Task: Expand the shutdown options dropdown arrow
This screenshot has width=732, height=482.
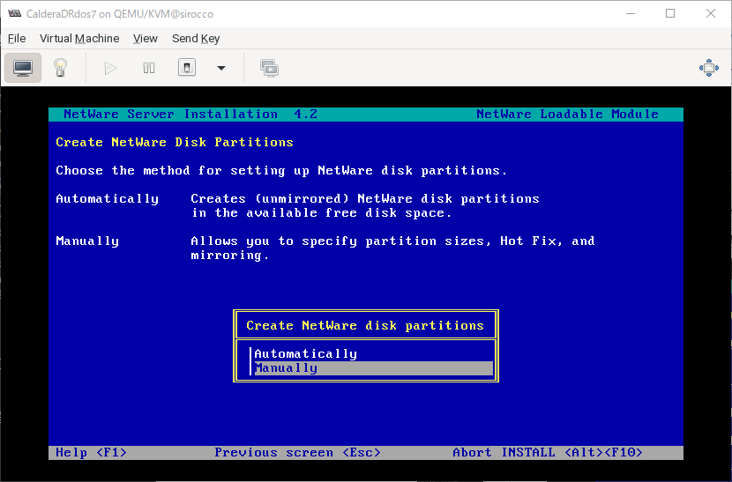Action: [x=221, y=68]
